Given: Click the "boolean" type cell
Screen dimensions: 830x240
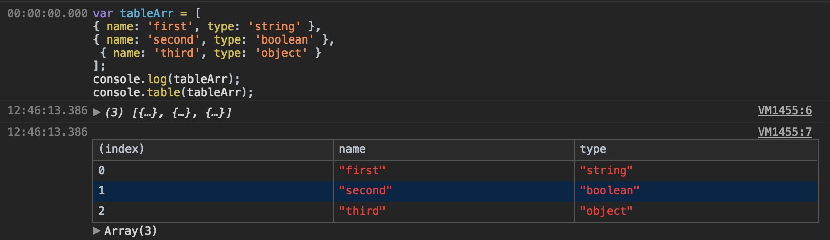Looking at the screenshot, I should tap(609, 191).
